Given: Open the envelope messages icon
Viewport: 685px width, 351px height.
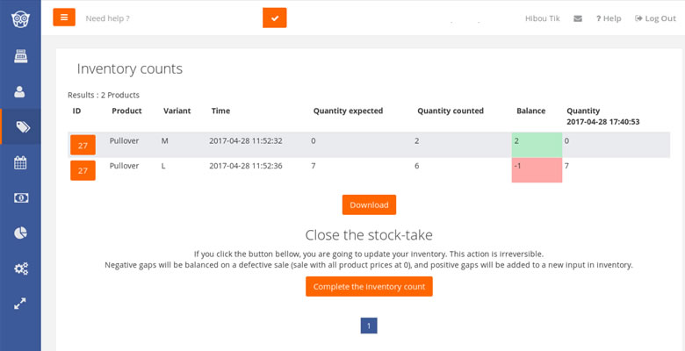Looking at the screenshot, I should [x=578, y=18].
